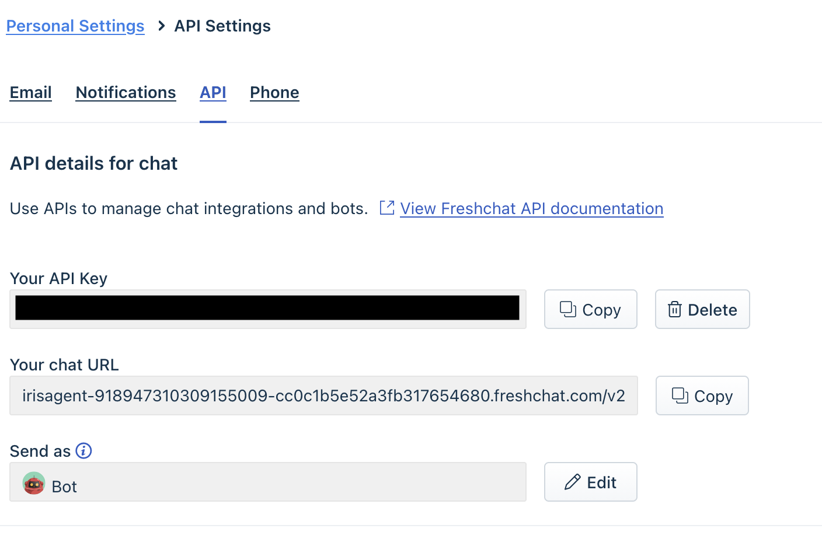Copy your API Key
This screenshot has width=822, height=546.
click(x=590, y=309)
